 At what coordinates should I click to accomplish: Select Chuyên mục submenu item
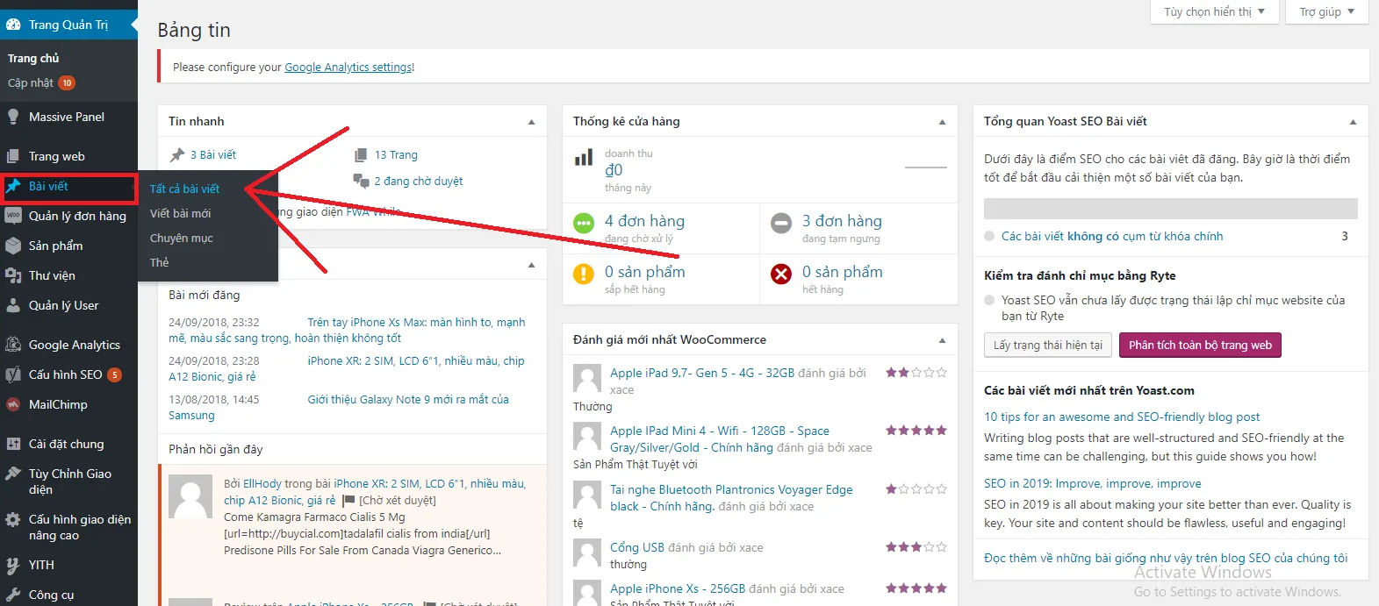point(182,238)
